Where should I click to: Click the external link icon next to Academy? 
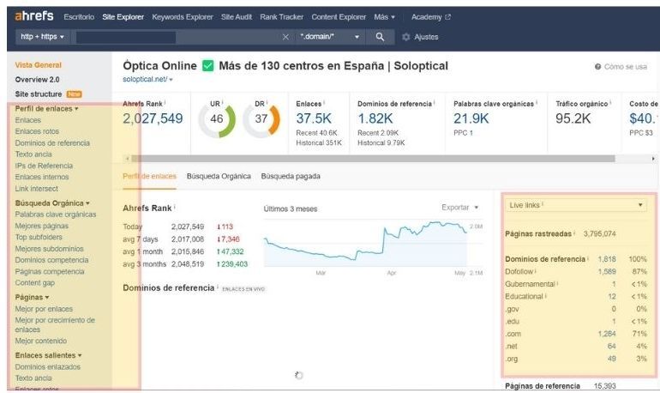click(x=447, y=17)
